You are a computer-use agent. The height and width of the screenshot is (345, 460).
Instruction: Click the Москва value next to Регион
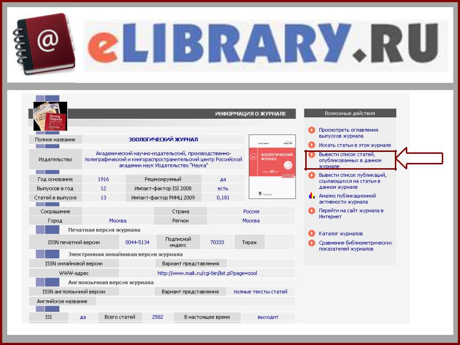(x=251, y=220)
